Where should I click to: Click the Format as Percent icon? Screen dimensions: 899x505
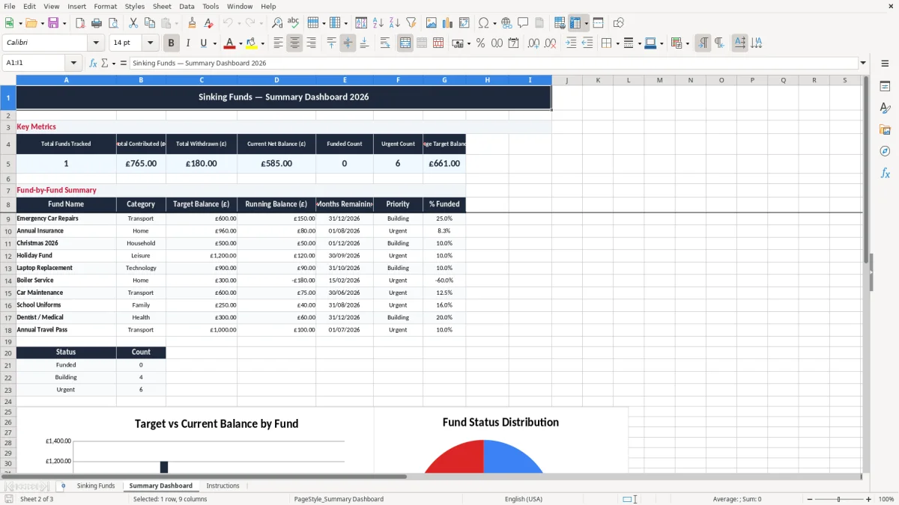point(480,43)
